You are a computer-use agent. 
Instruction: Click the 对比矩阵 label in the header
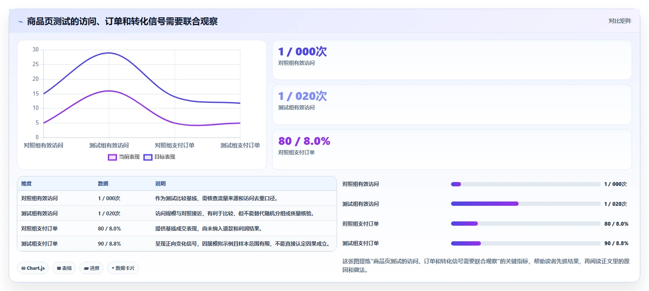pyautogui.click(x=620, y=21)
